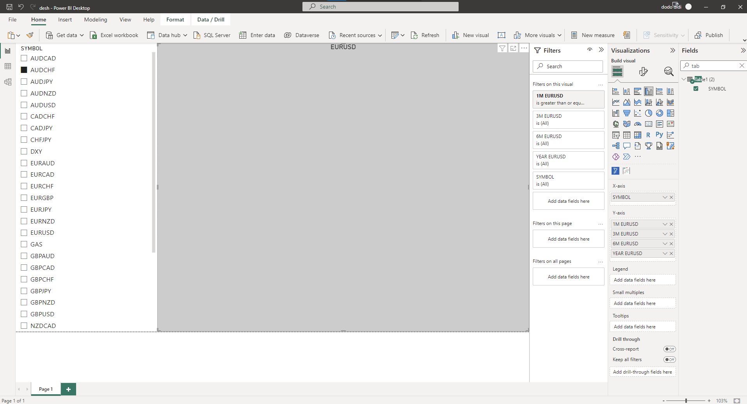Viewport: 747px width, 404px height.
Task: Clear the Fields search box text
Action: (742, 66)
